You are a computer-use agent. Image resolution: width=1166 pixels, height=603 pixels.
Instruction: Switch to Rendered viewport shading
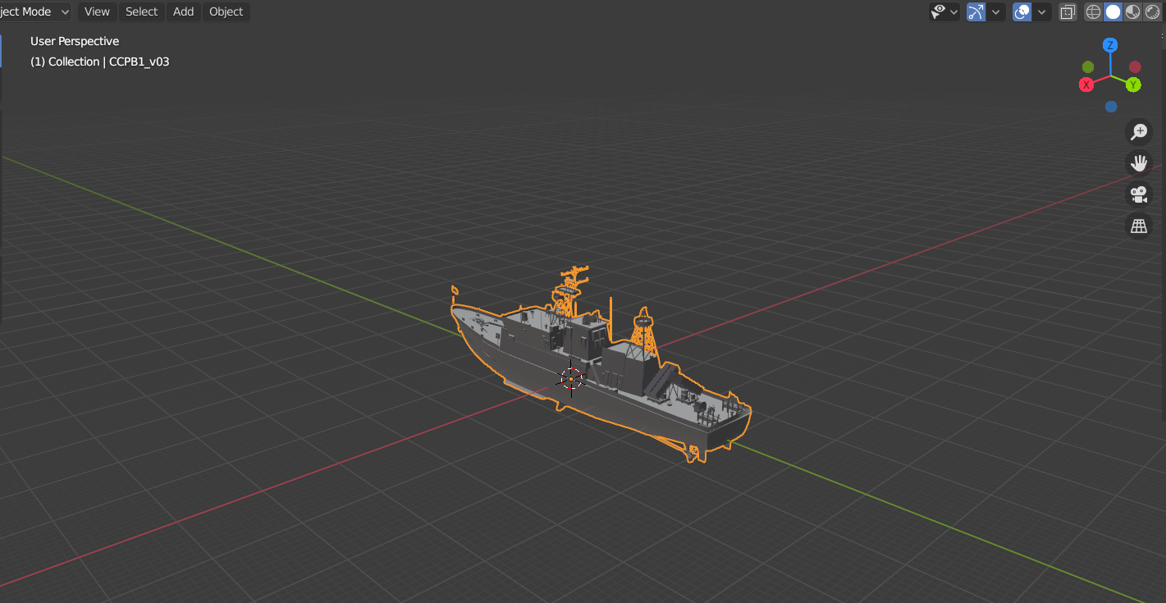point(1152,11)
